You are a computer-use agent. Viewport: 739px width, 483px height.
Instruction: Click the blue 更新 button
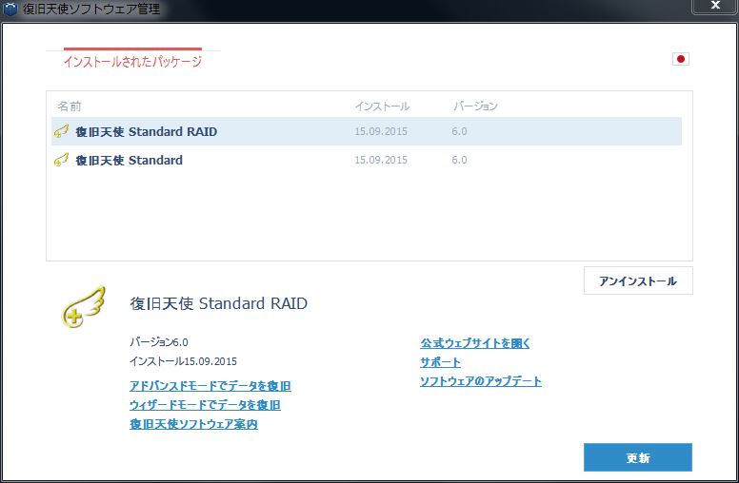[638, 457]
